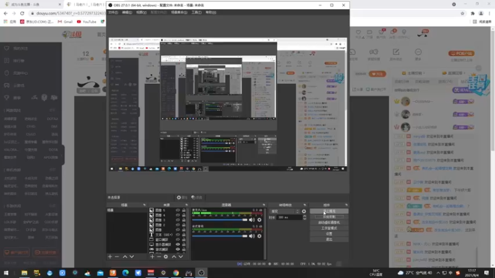Screen dimensions: 495x278
Task: Toggle visibility of the 图像 2 source
Action: click(178, 225)
